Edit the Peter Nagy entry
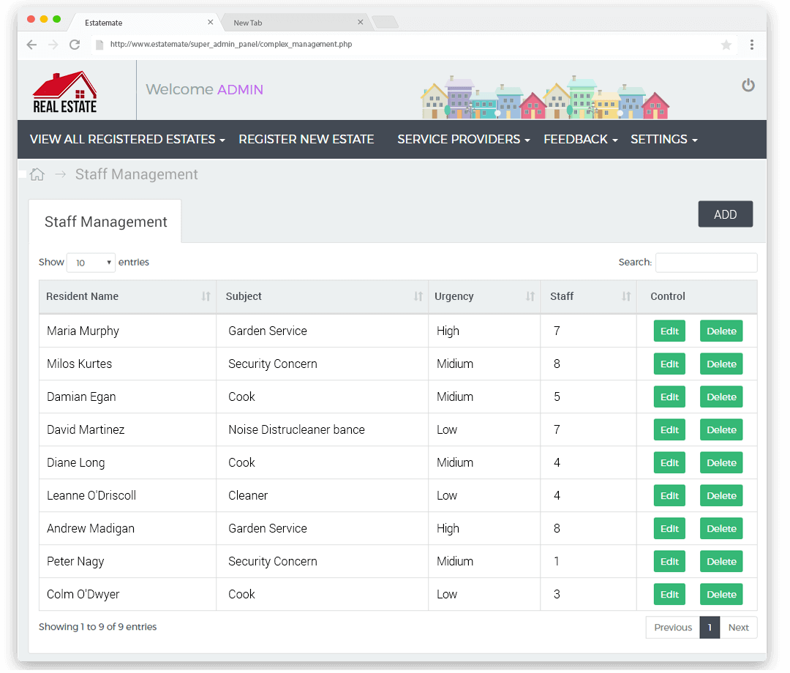Image resolution: width=790 pixels, height=673 pixels. tap(669, 561)
